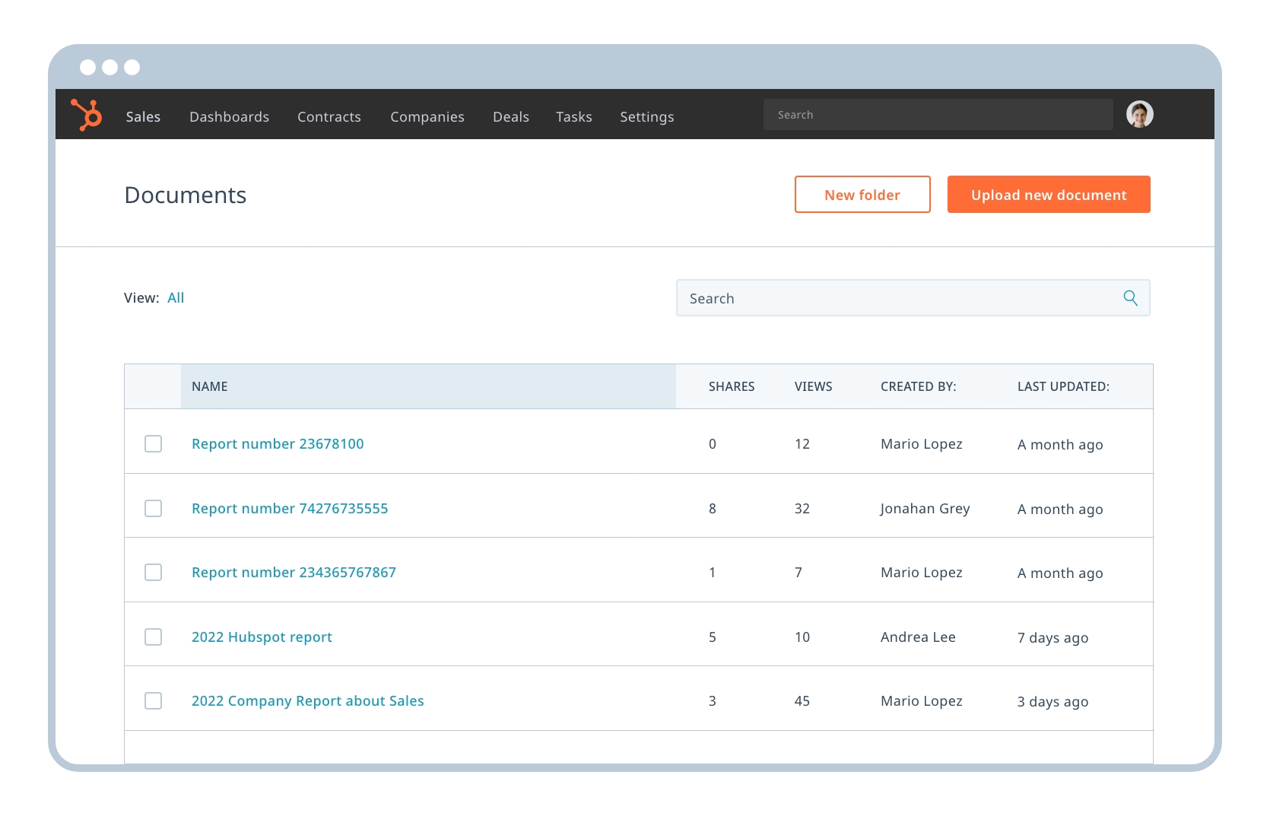The width and height of the screenshot is (1270, 816).
Task: Click the '3 days ago' updated value
Action: pyautogui.click(x=1053, y=702)
